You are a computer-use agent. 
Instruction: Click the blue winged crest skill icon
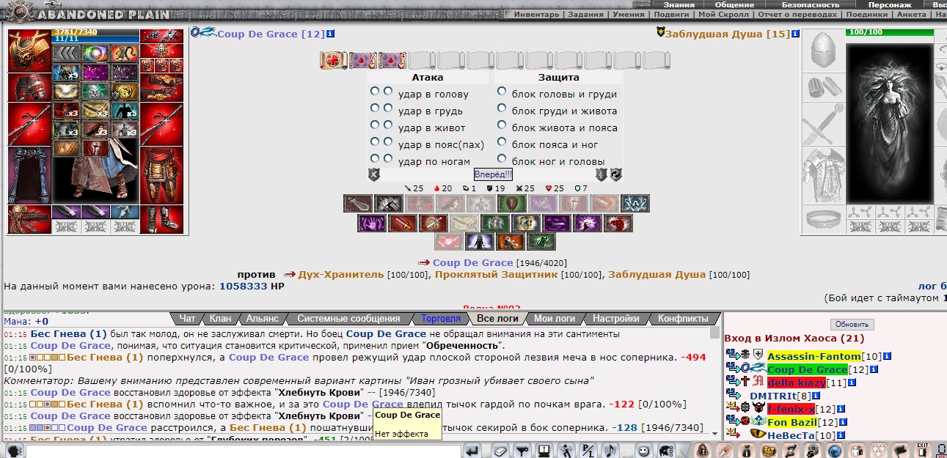[x=635, y=204]
